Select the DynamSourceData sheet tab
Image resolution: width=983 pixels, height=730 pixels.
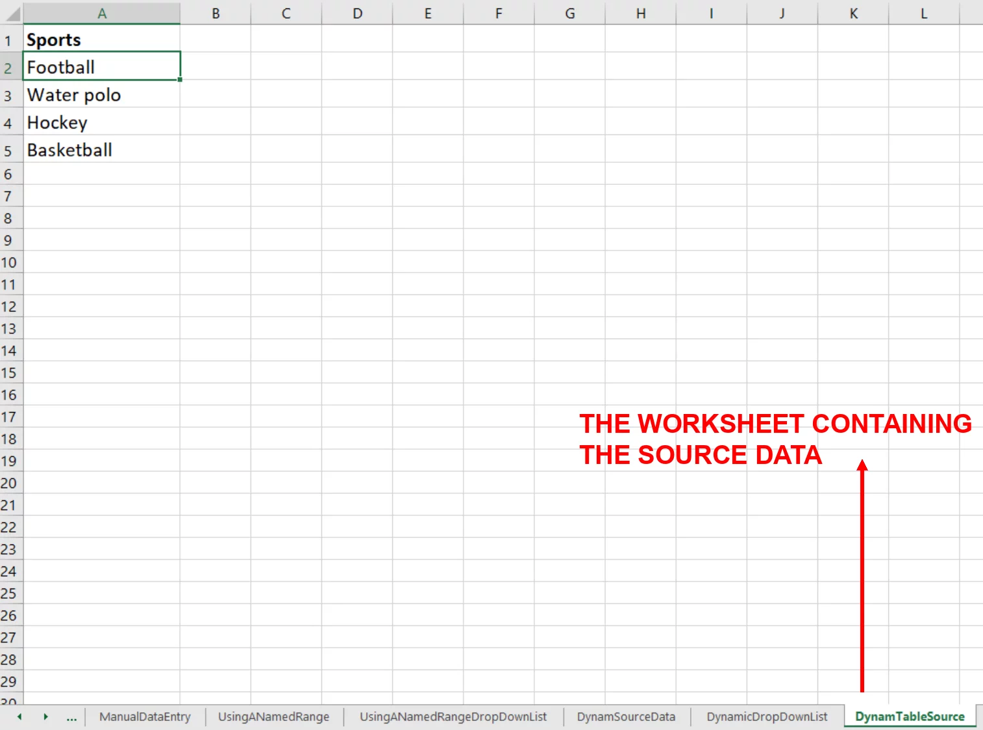(626, 717)
